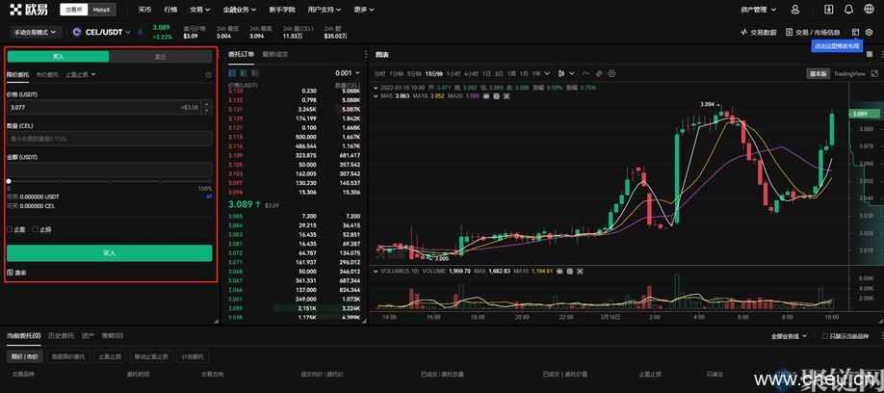Open the settings gear near layout tooltip
Screen dimensions: 884x393
[x=869, y=32]
